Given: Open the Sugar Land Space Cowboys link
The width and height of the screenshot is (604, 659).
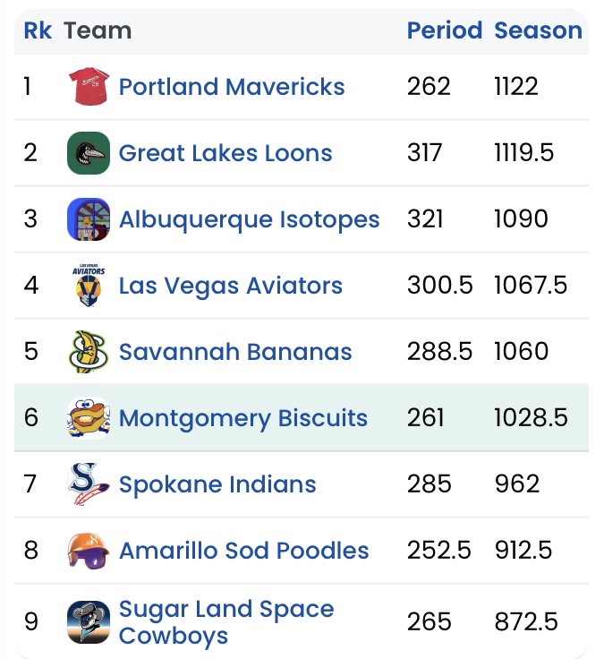Looking at the screenshot, I should 226,622.
